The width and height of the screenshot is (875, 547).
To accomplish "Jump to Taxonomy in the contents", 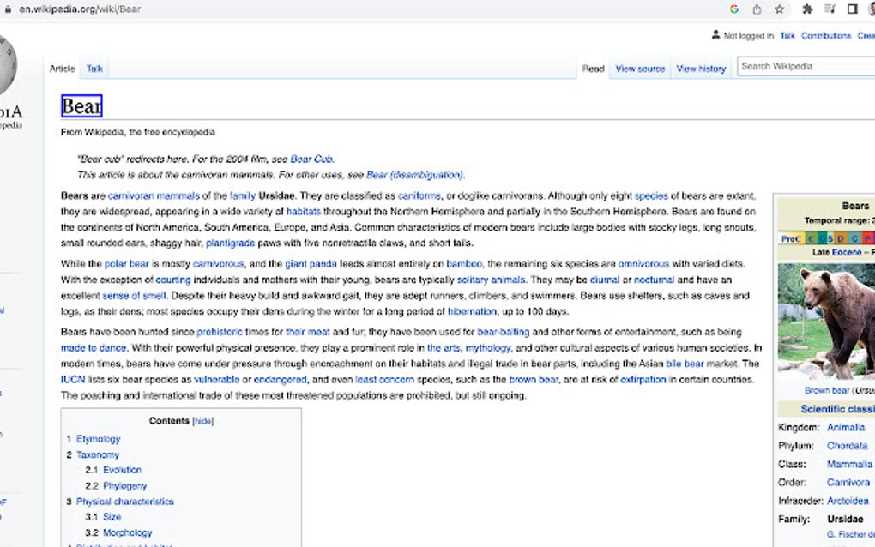I will [x=98, y=454].
